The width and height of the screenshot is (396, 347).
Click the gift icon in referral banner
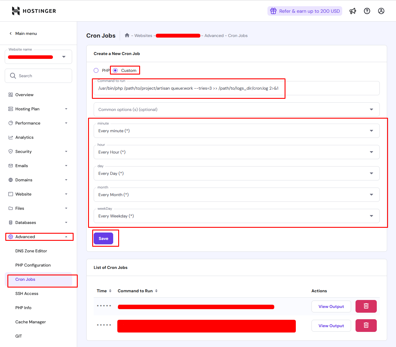(x=273, y=11)
